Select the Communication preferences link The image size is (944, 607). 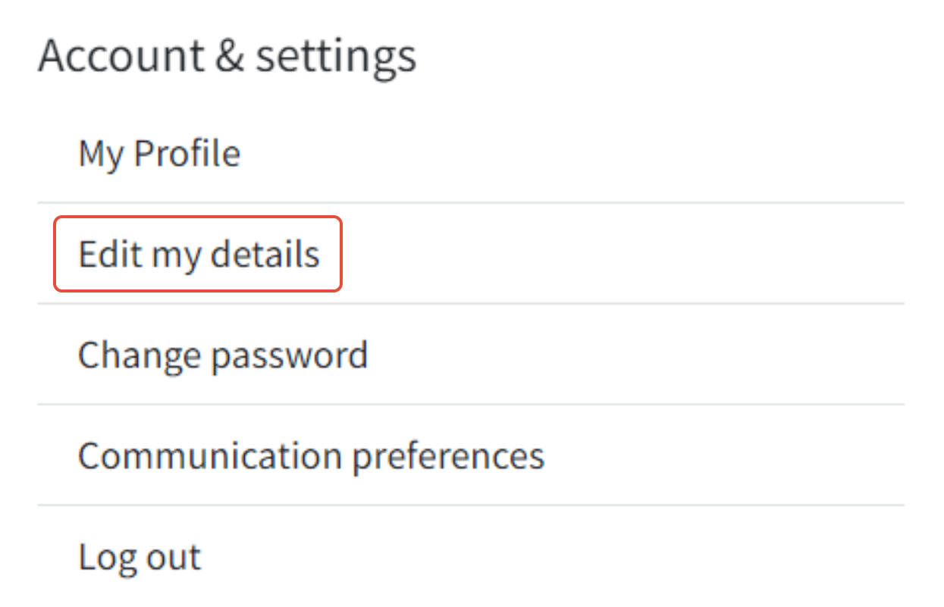(311, 455)
